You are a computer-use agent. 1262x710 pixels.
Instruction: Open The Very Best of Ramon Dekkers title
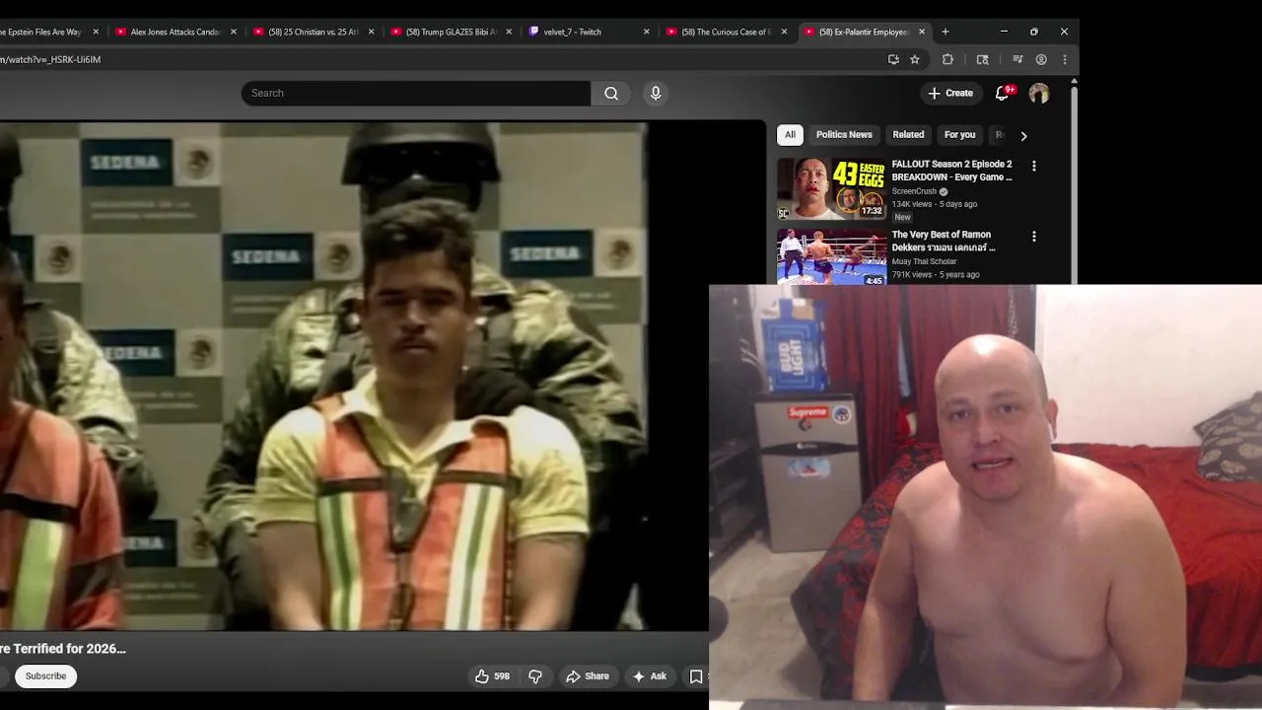tap(944, 241)
